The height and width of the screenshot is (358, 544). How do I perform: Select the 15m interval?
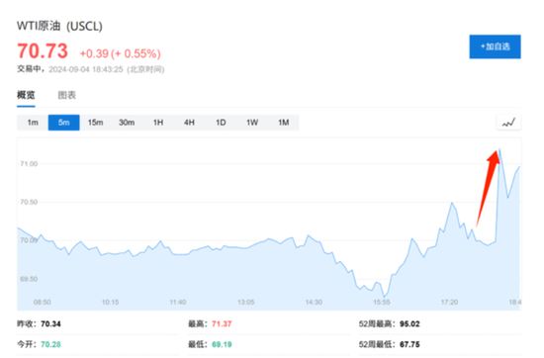(95, 123)
